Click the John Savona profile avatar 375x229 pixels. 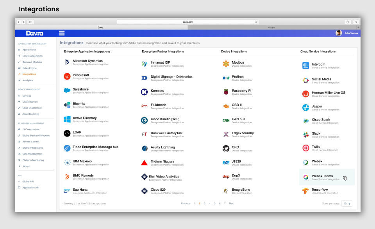click(339, 33)
